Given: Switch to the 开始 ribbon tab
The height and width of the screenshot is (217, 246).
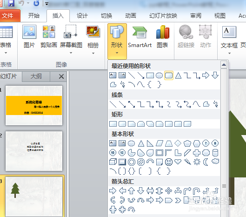Looking at the screenshot, I should (34, 16).
